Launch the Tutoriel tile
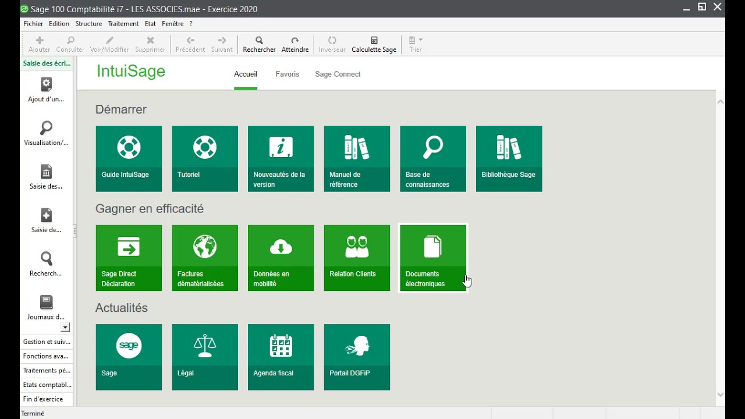Screen dimensions: 745x419 tap(205, 159)
